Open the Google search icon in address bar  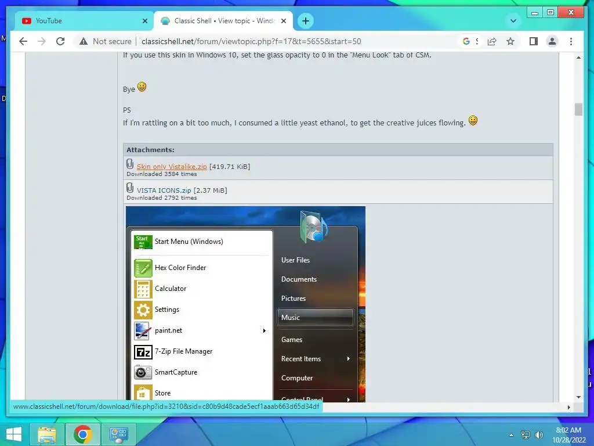(466, 41)
